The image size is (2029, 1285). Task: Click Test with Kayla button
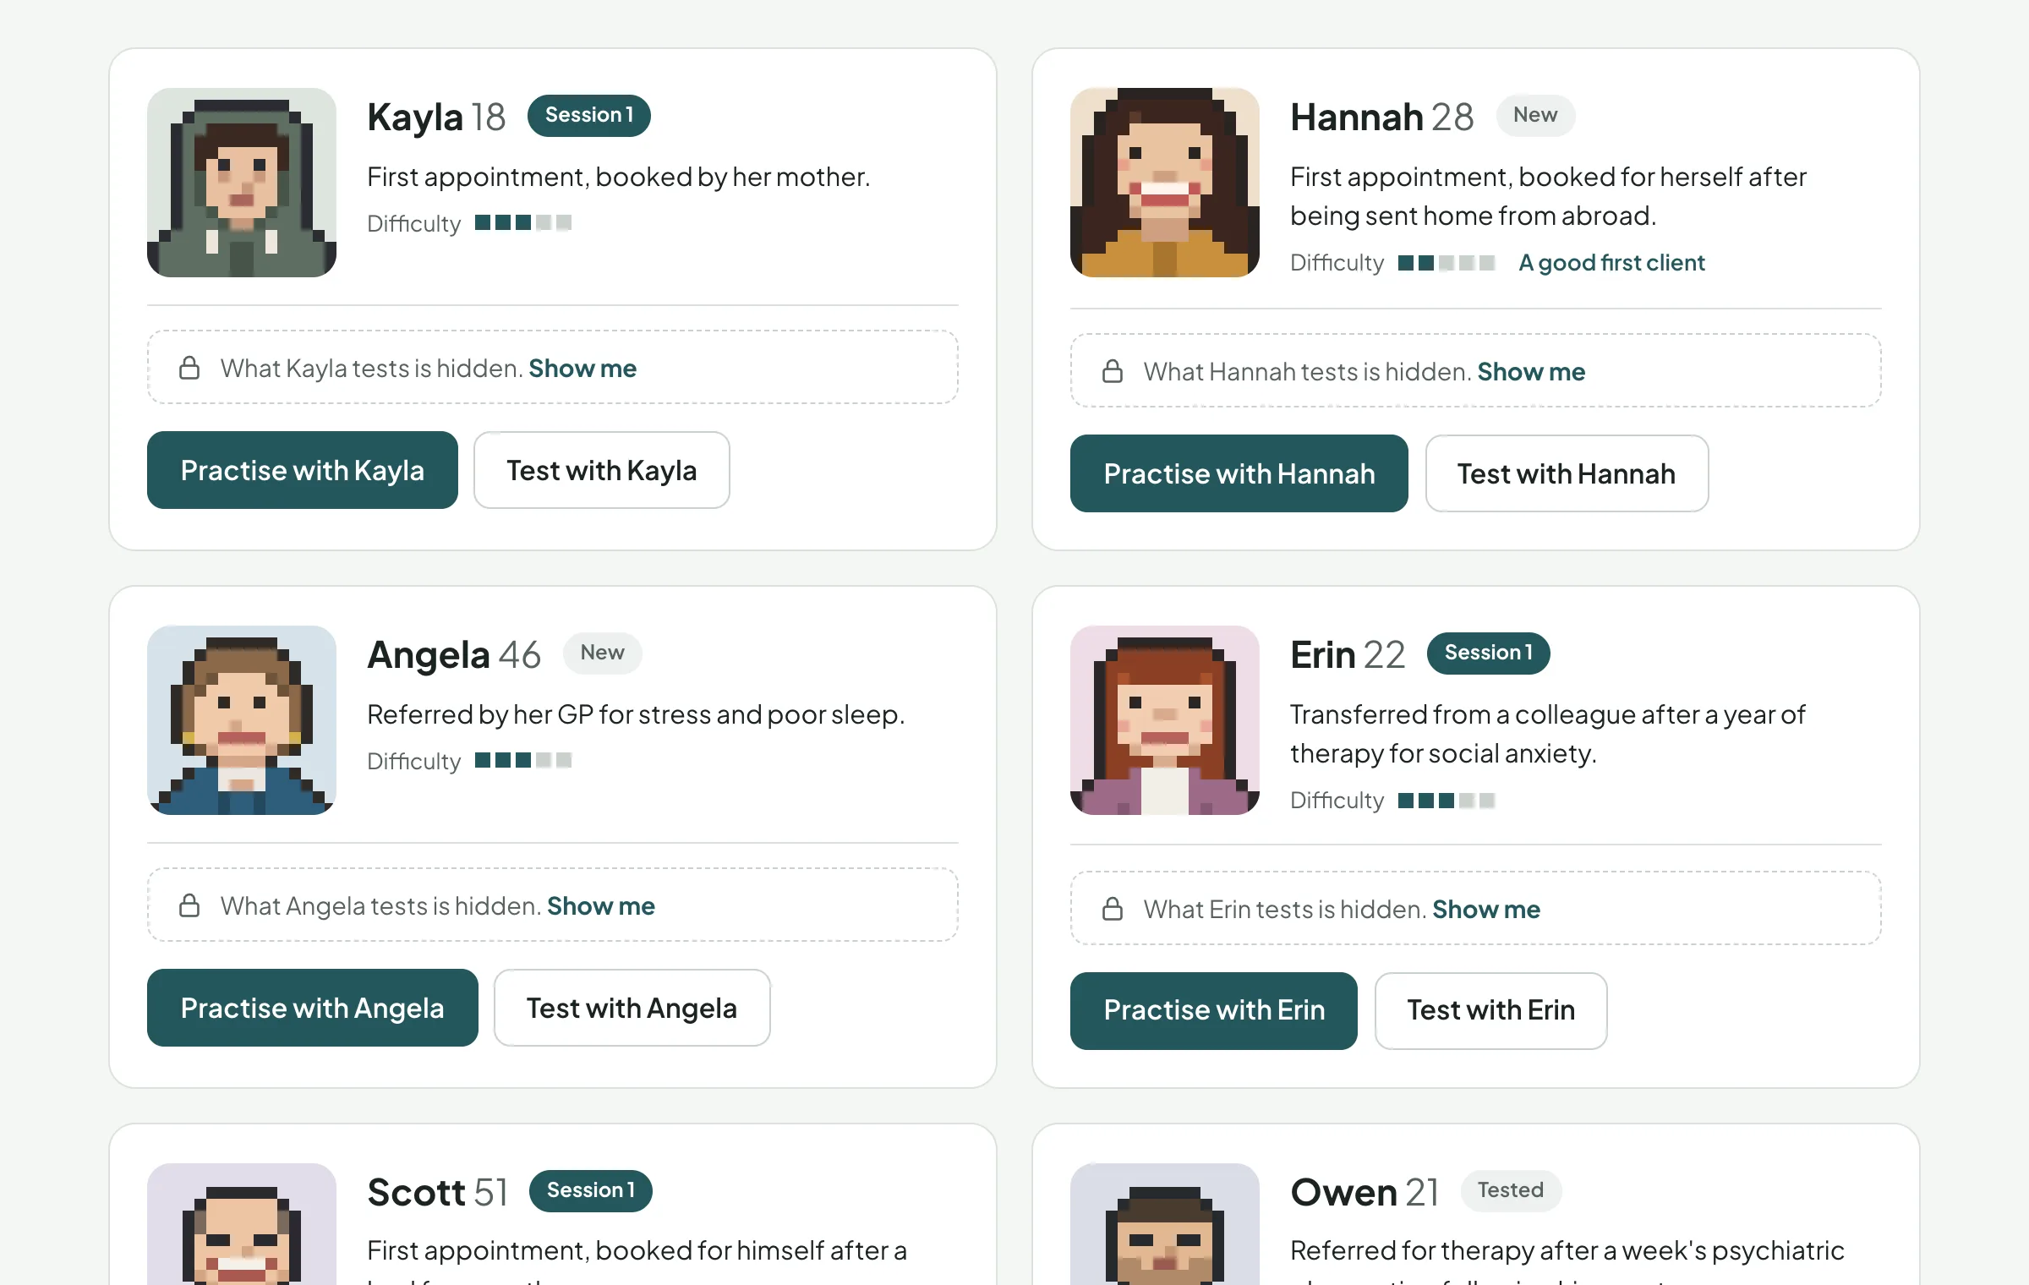[x=602, y=470]
